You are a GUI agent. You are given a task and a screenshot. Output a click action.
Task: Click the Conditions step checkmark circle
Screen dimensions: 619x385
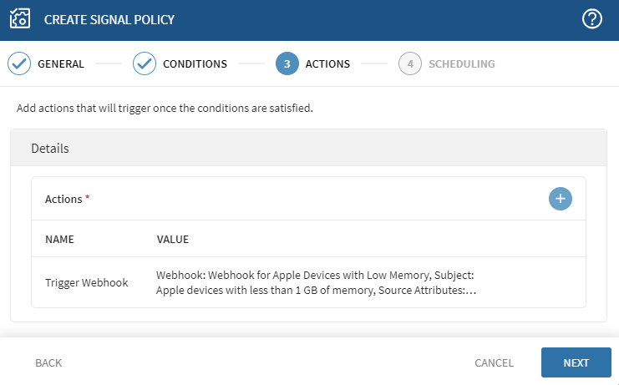[145, 63]
